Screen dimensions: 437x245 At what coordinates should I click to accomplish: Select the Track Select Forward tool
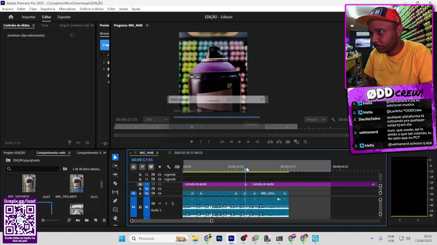pos(115,166)
